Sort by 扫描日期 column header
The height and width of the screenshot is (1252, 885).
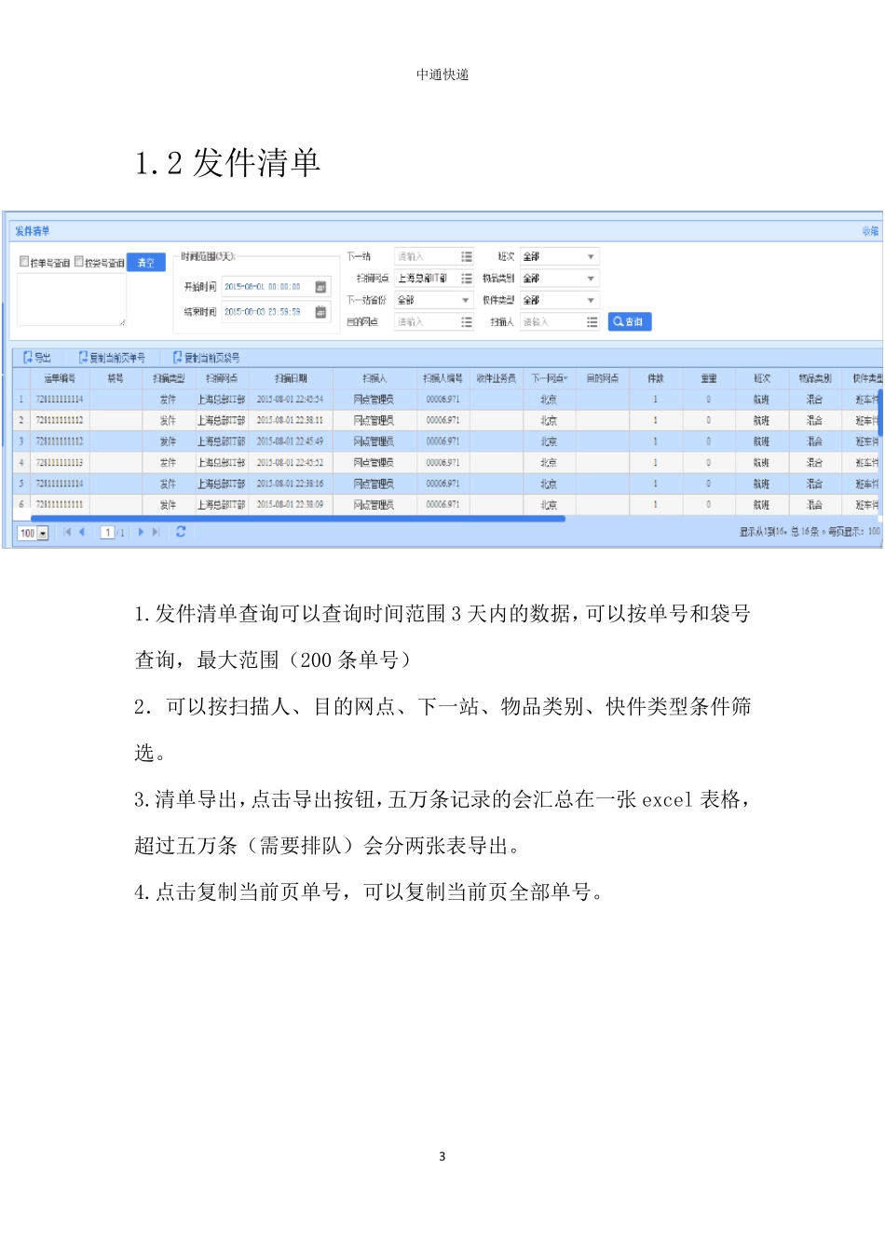tap(291, 378)
